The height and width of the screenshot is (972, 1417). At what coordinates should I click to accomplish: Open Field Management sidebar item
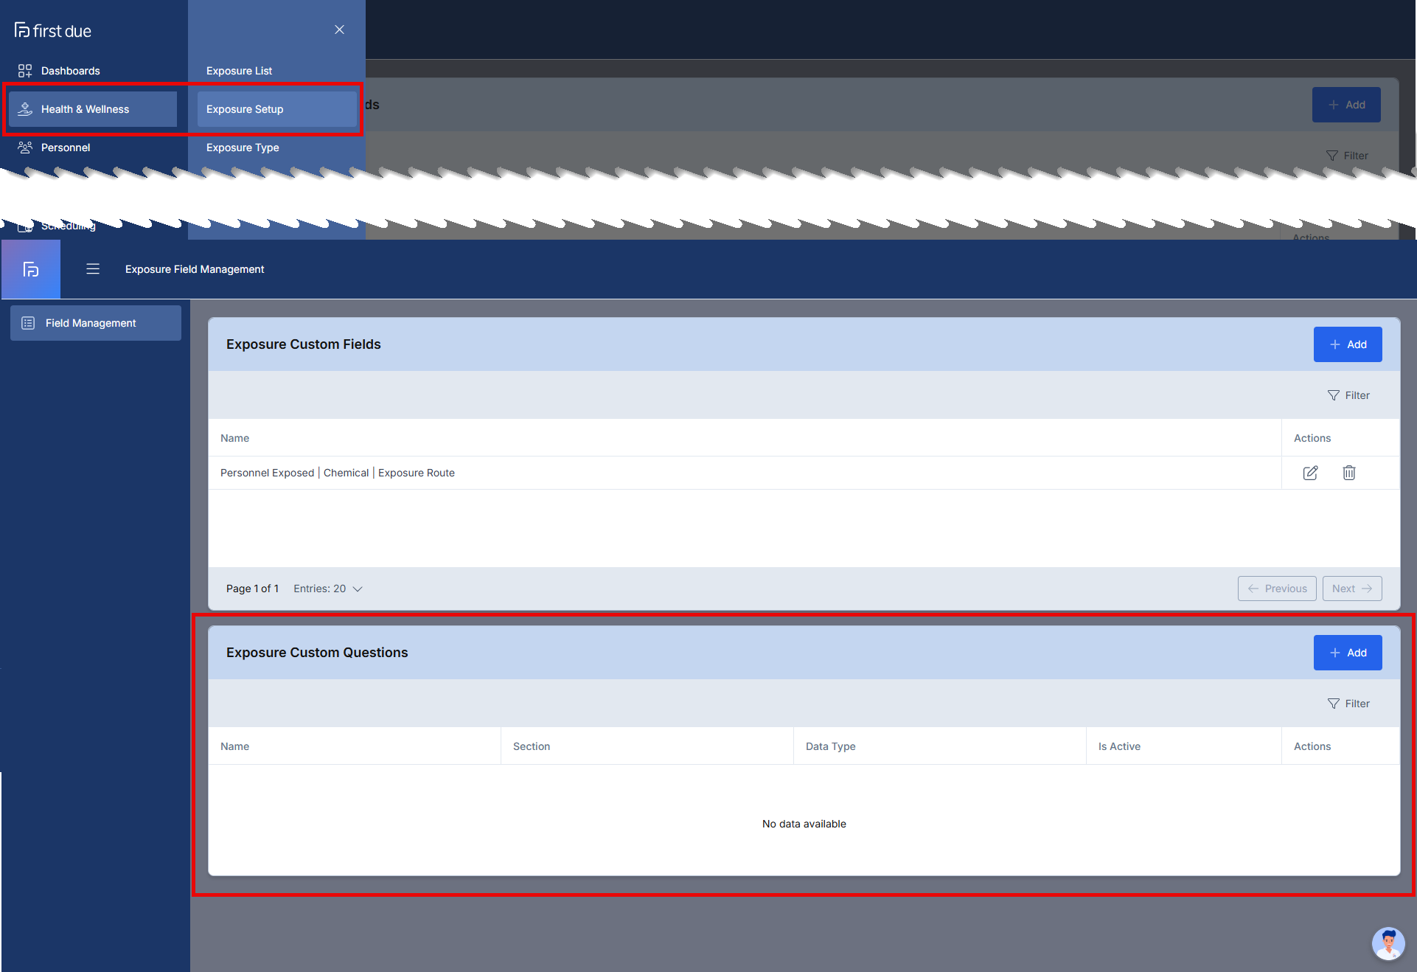(x=96, y=323)
